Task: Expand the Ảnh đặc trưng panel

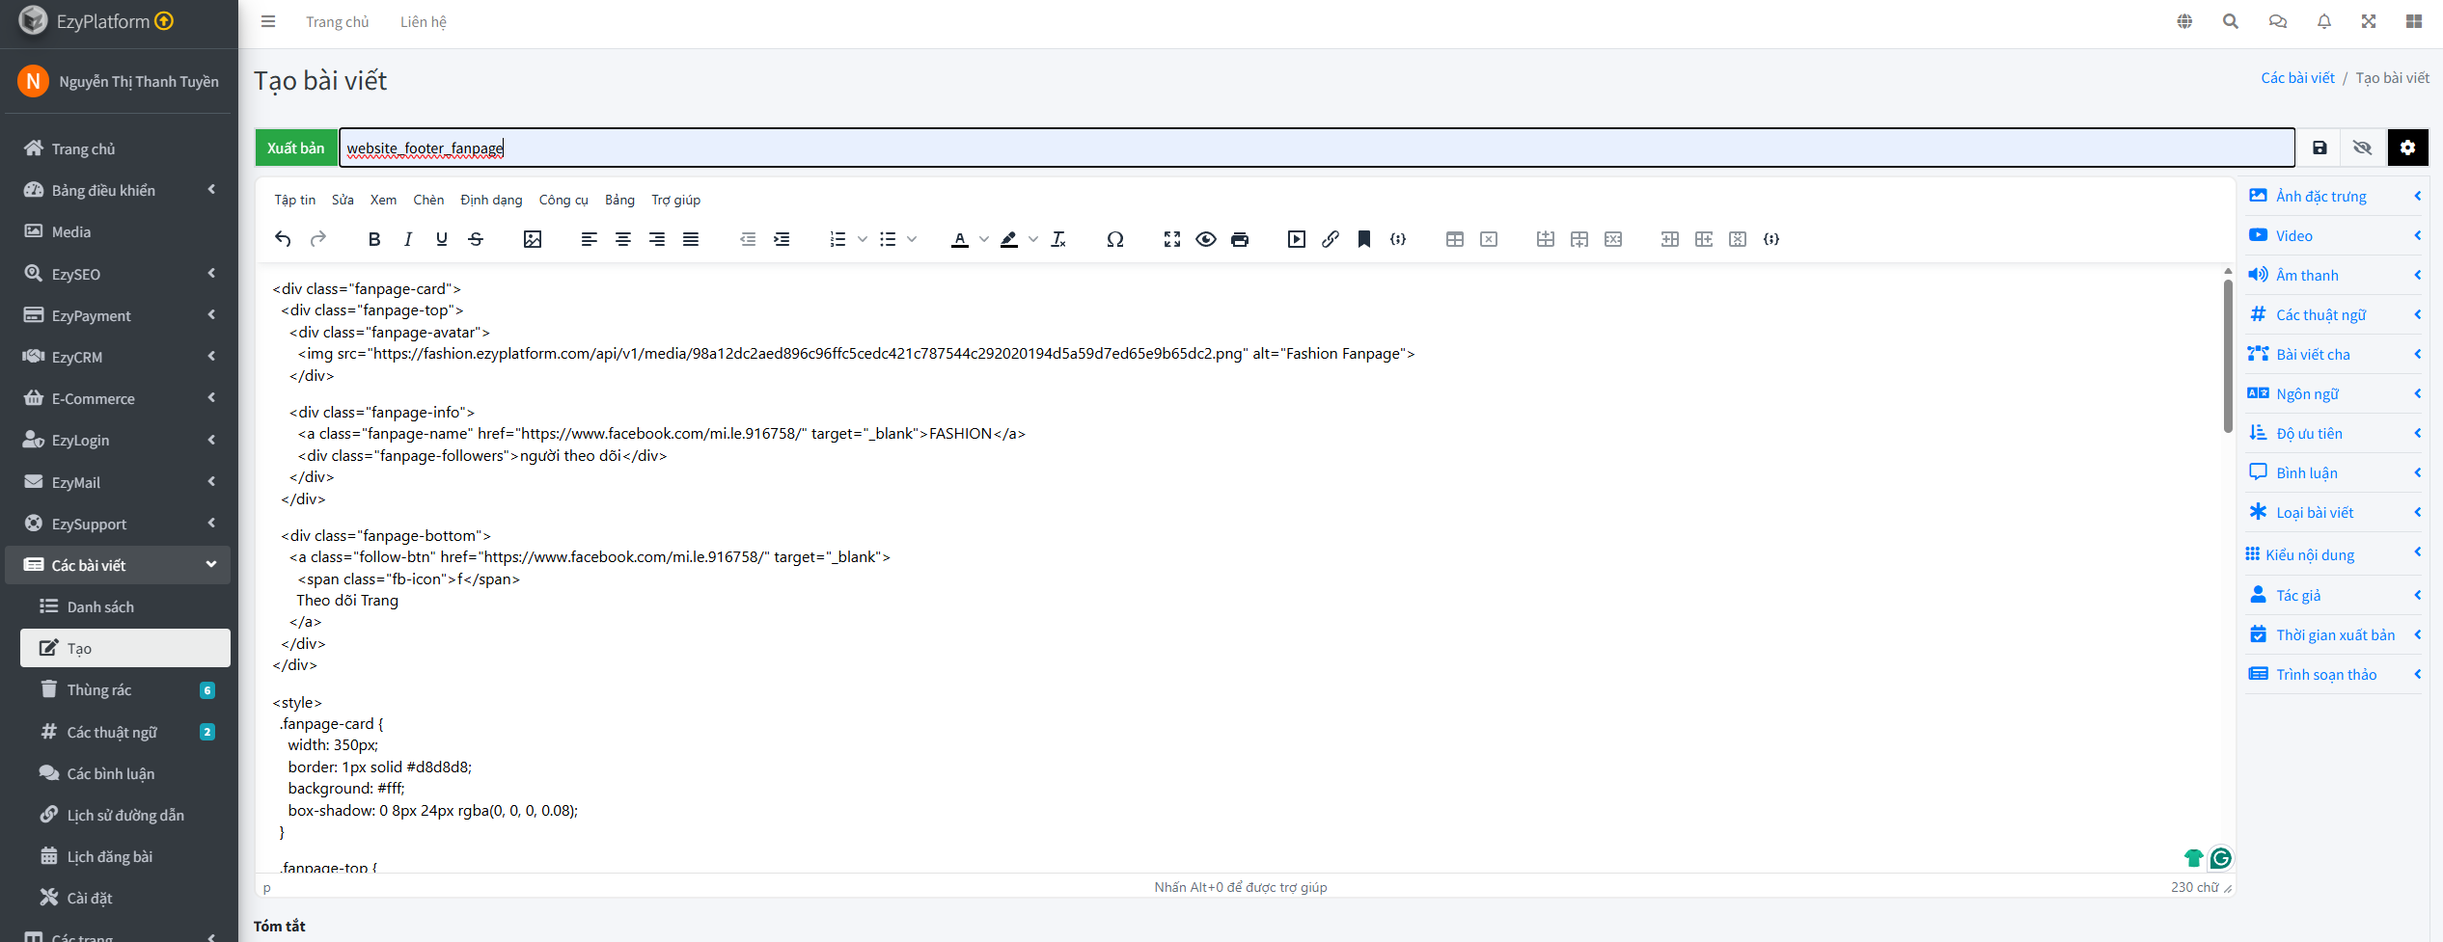Action: click(2334, 196)
